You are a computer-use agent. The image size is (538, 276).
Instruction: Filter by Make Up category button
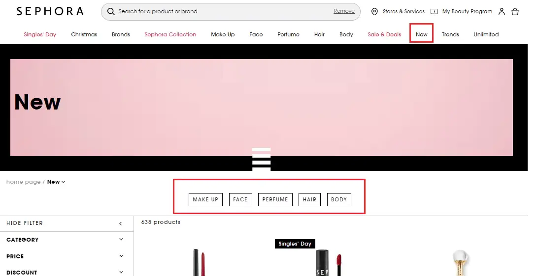(x=205, y=199)
